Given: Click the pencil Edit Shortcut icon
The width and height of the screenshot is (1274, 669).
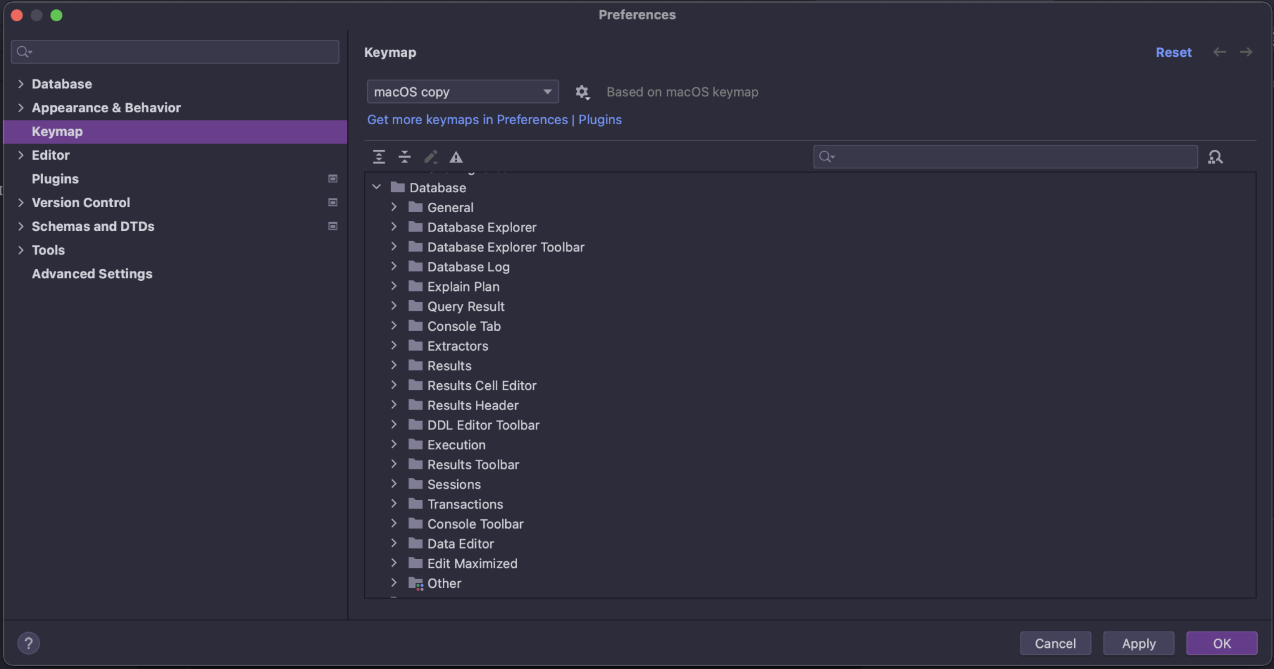Looking at the screenshot, I should click(x=430, y=157).
